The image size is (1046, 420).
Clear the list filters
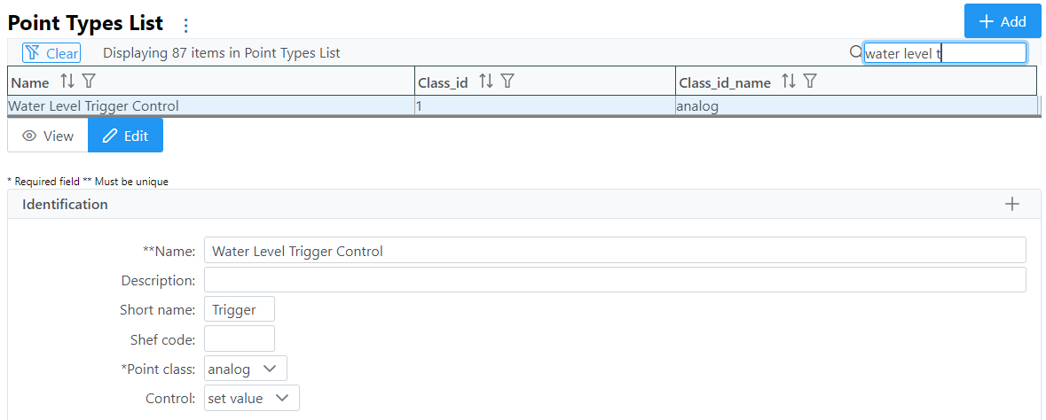tap(51, 53)
